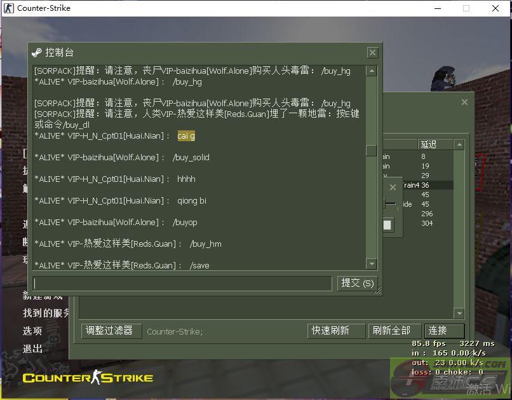Select 退出 in the main menu
This screenshot has height=400, width=512.
(x=32, y=348)
